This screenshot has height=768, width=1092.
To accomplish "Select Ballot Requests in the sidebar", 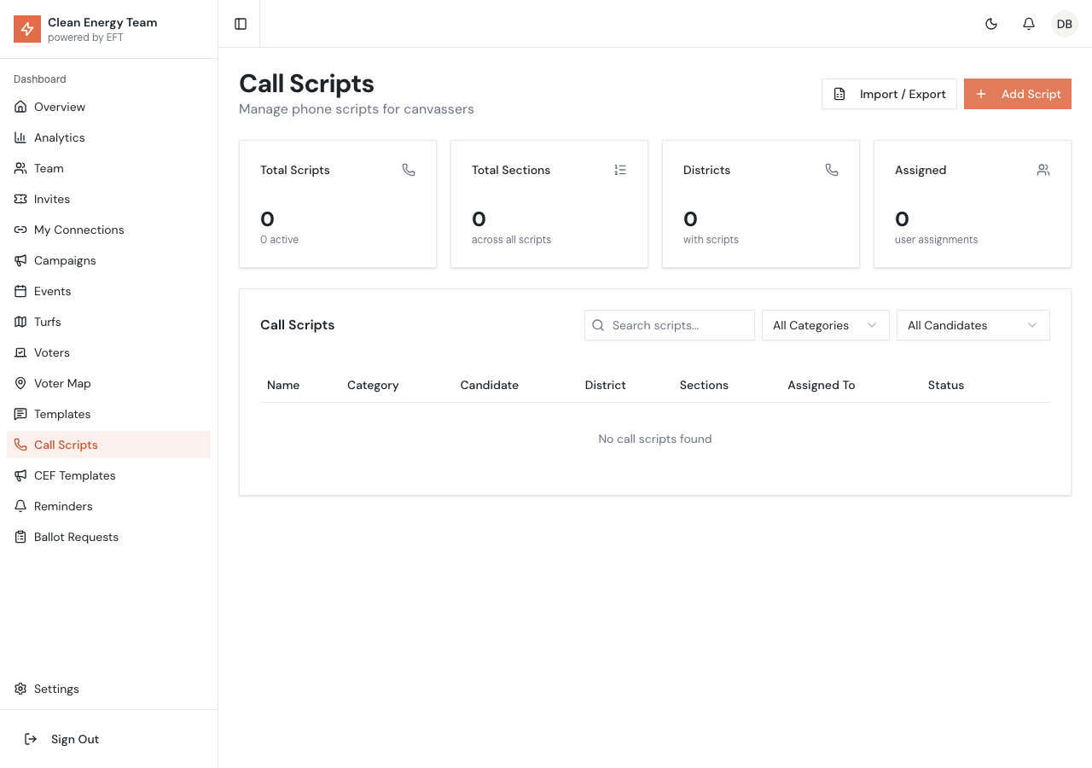I will 76,537.
